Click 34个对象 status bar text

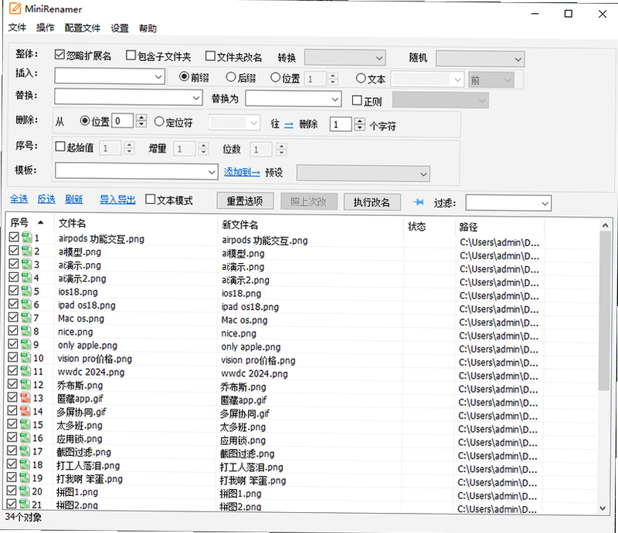pos(23,517)
